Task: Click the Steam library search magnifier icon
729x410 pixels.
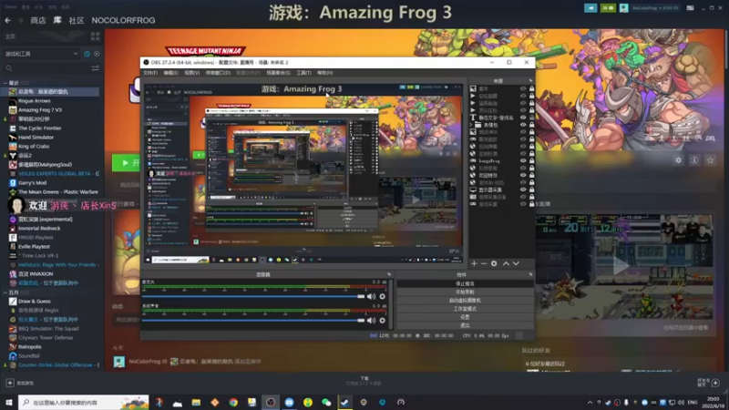Action: [9, 68]
